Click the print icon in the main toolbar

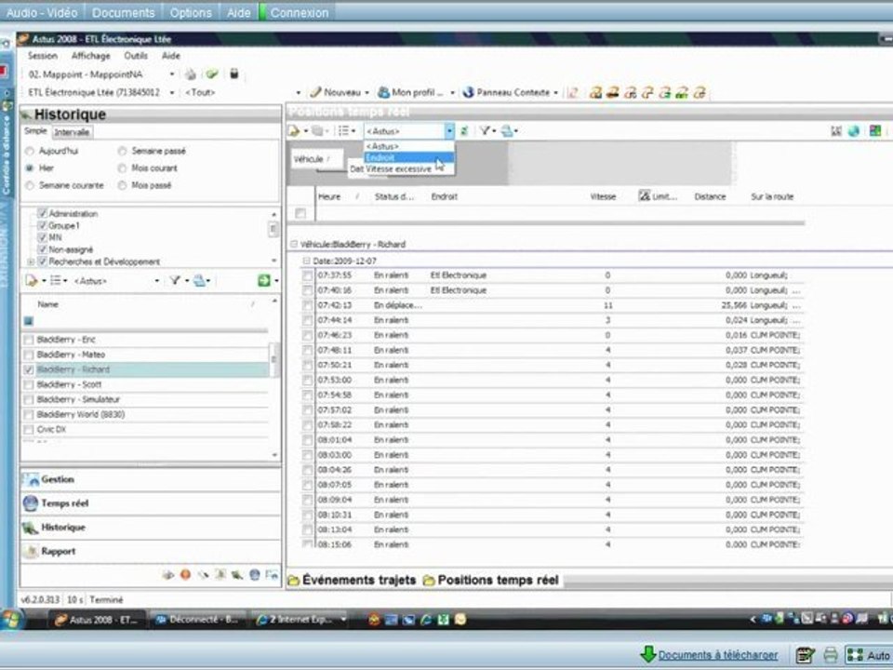point(191,74)
